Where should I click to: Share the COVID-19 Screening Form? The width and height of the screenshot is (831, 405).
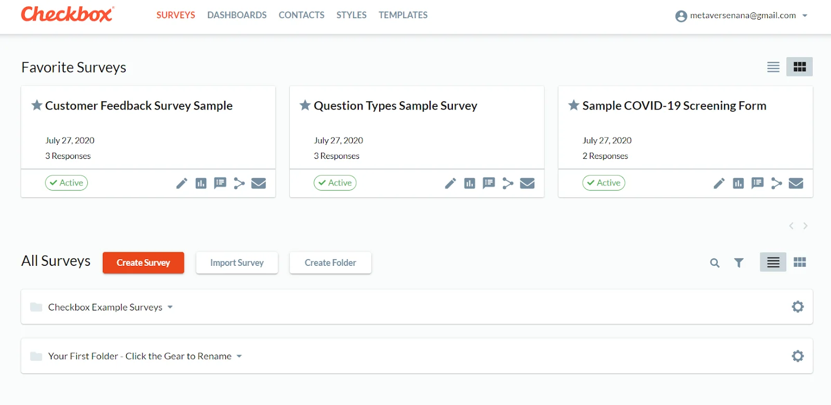(776, 183)
